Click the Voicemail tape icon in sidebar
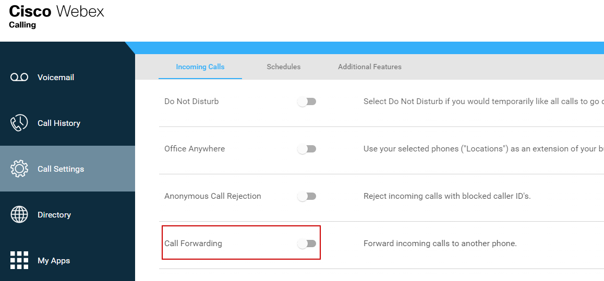 tap(19, 78)
